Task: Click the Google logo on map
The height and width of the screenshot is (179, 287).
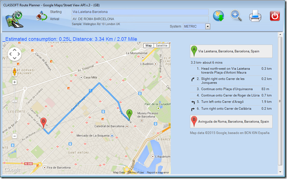Action: [x=12, y=170]
